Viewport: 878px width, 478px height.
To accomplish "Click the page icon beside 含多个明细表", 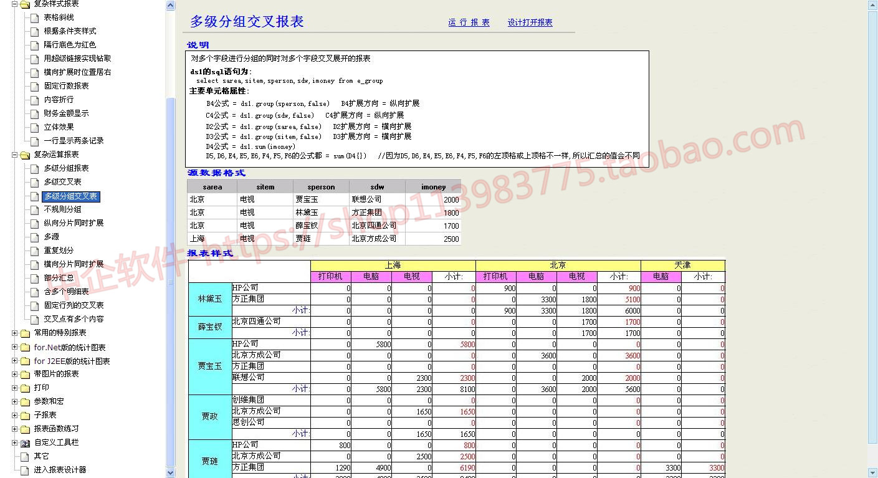I will point(34,292).
